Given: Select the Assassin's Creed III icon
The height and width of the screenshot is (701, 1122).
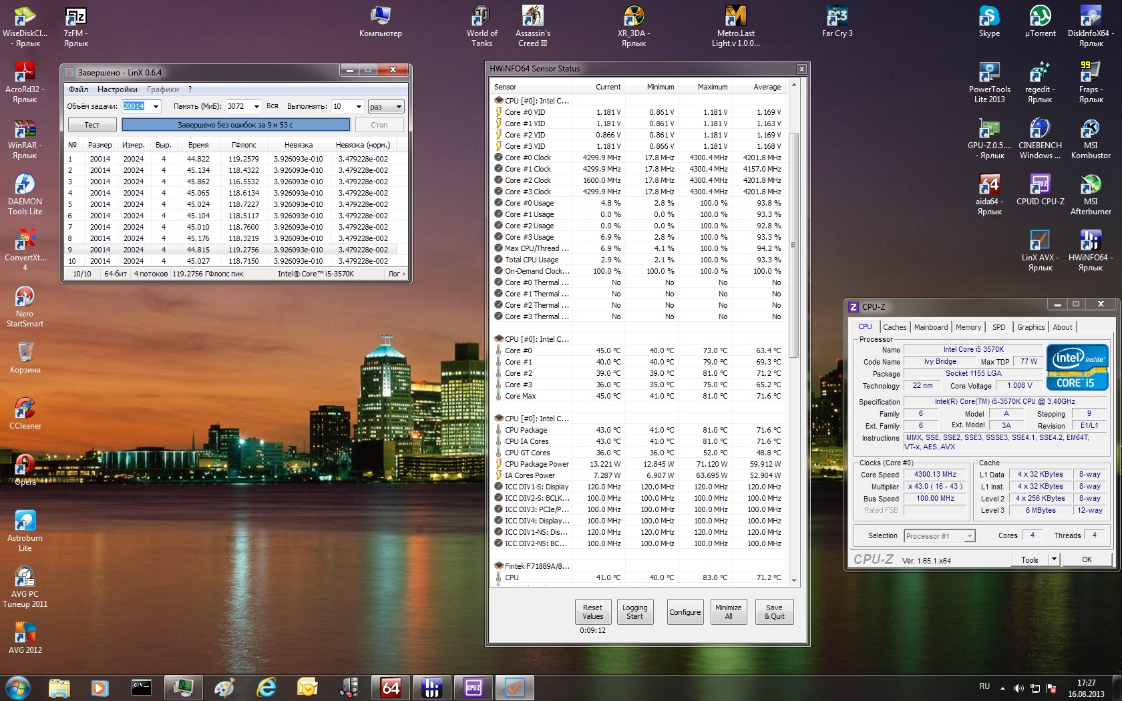Looking at the screenshot, I should coord(533,27).
